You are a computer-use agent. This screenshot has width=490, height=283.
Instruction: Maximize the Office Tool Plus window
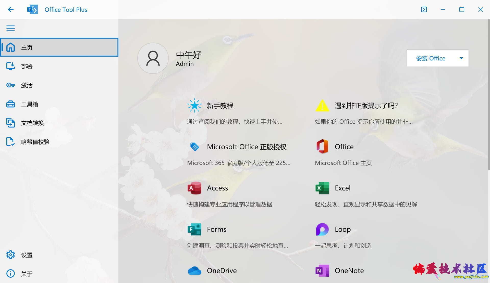coord(462,9)
